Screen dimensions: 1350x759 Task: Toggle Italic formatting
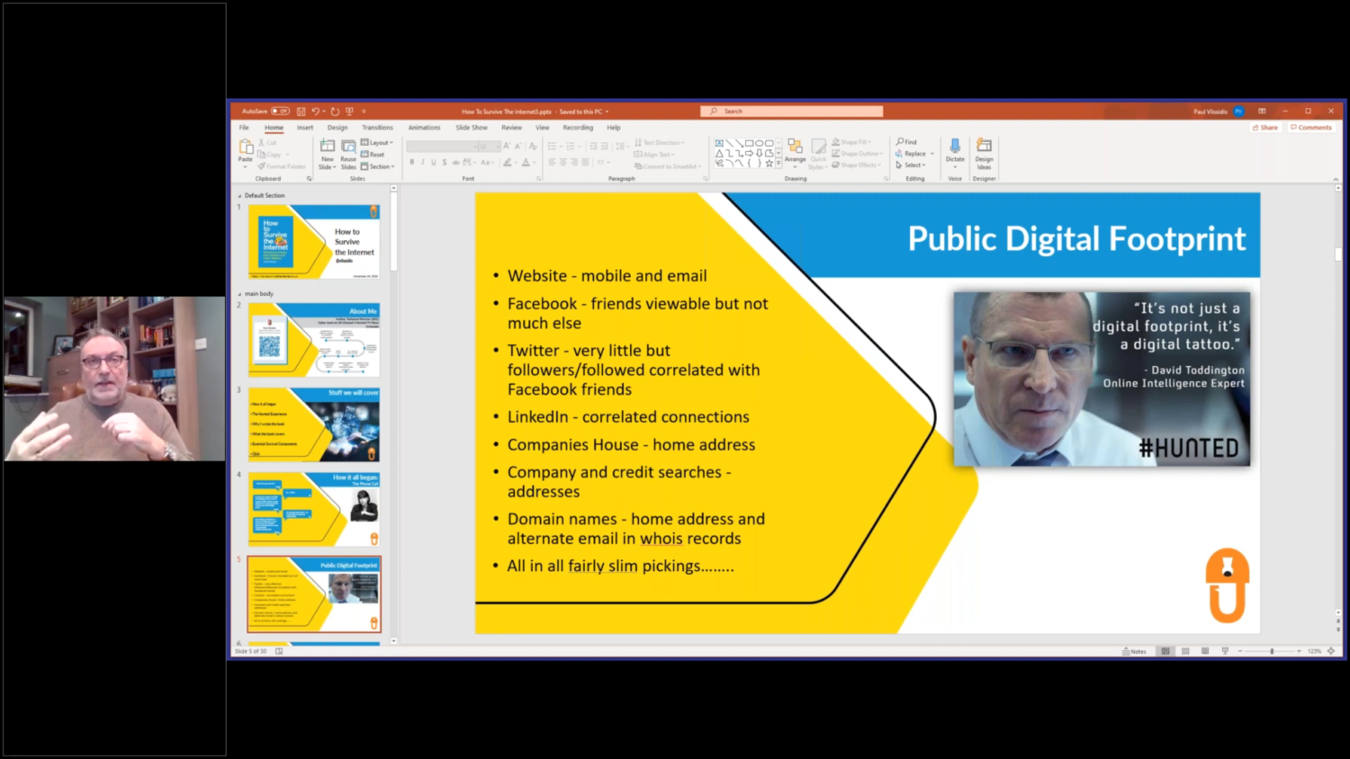[x=423, y=163]
